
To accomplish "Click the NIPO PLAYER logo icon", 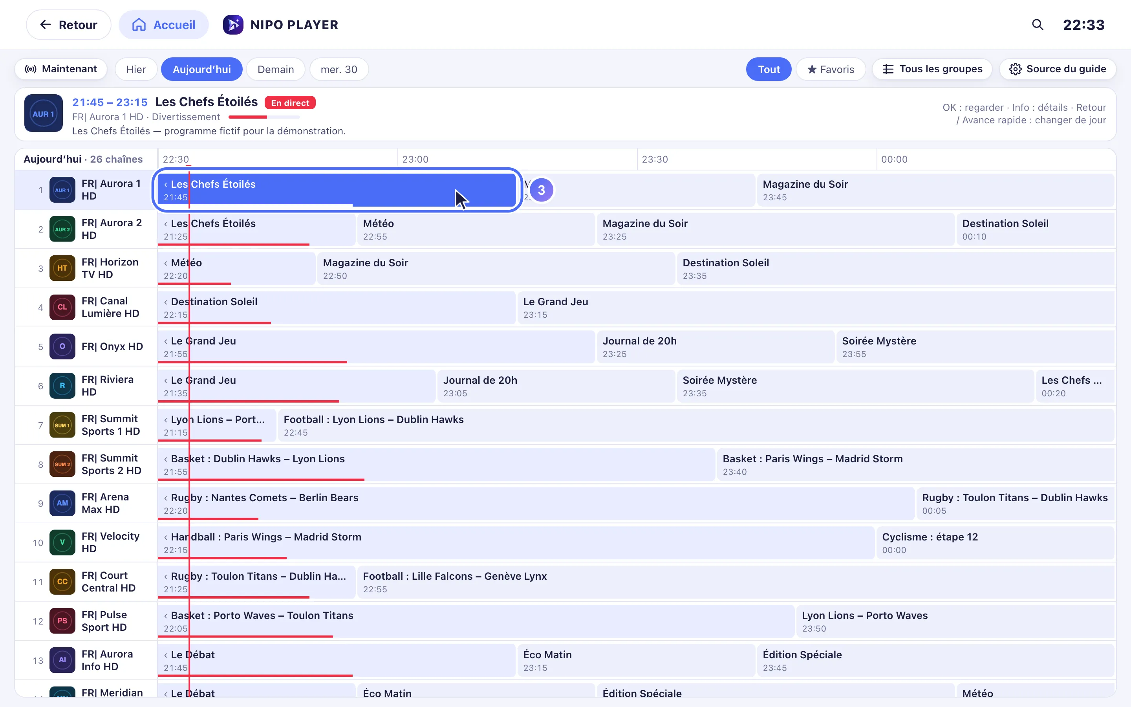I will tap(233, 25).
